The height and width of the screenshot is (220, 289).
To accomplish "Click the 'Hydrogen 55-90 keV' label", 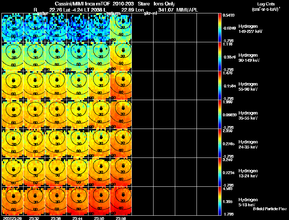I will pyautogui.click(x=248, y=87).
